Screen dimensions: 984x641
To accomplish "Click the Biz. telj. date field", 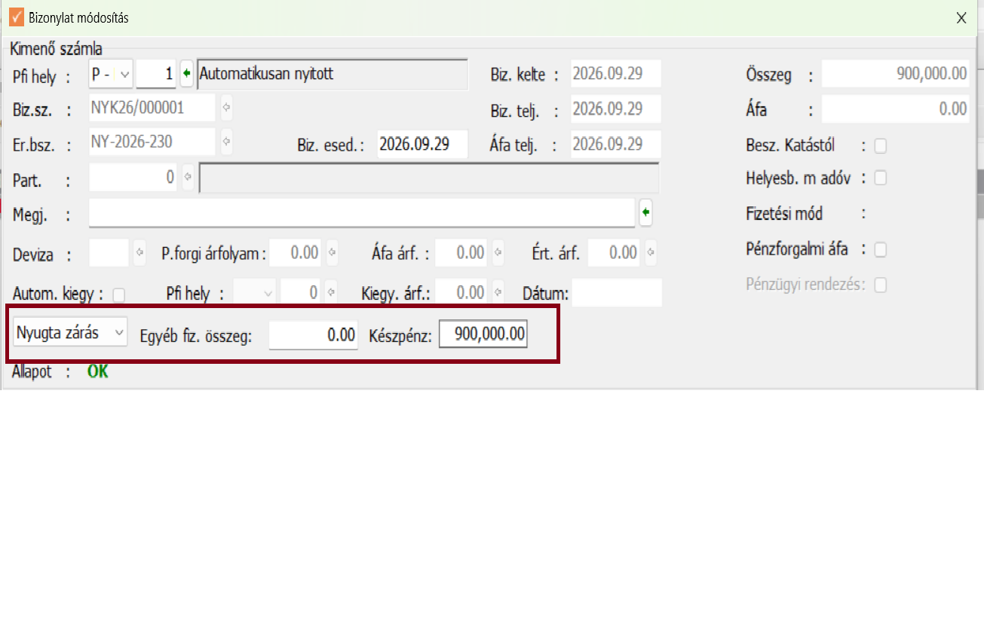I will 615,108.
